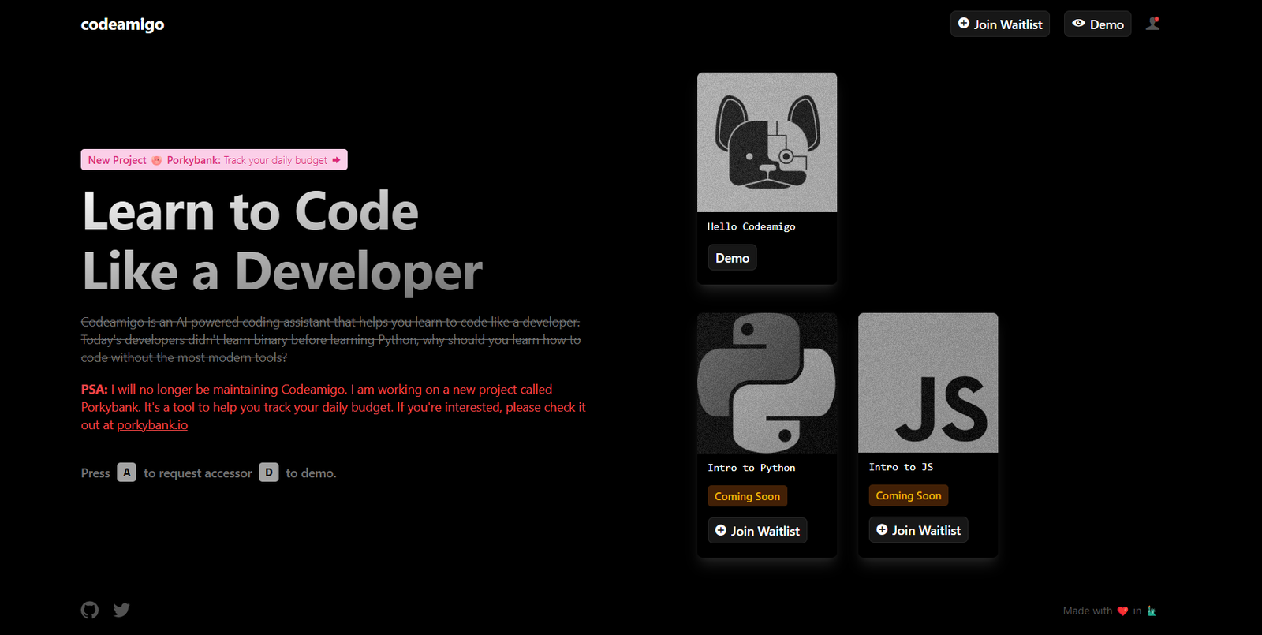
Task: Go to codeamigo home logo
Action: pyautogui.click(x=122, y=24)
